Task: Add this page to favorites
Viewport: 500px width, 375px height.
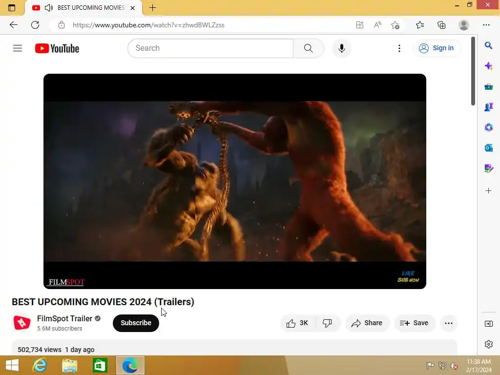Action: [395, 25]
